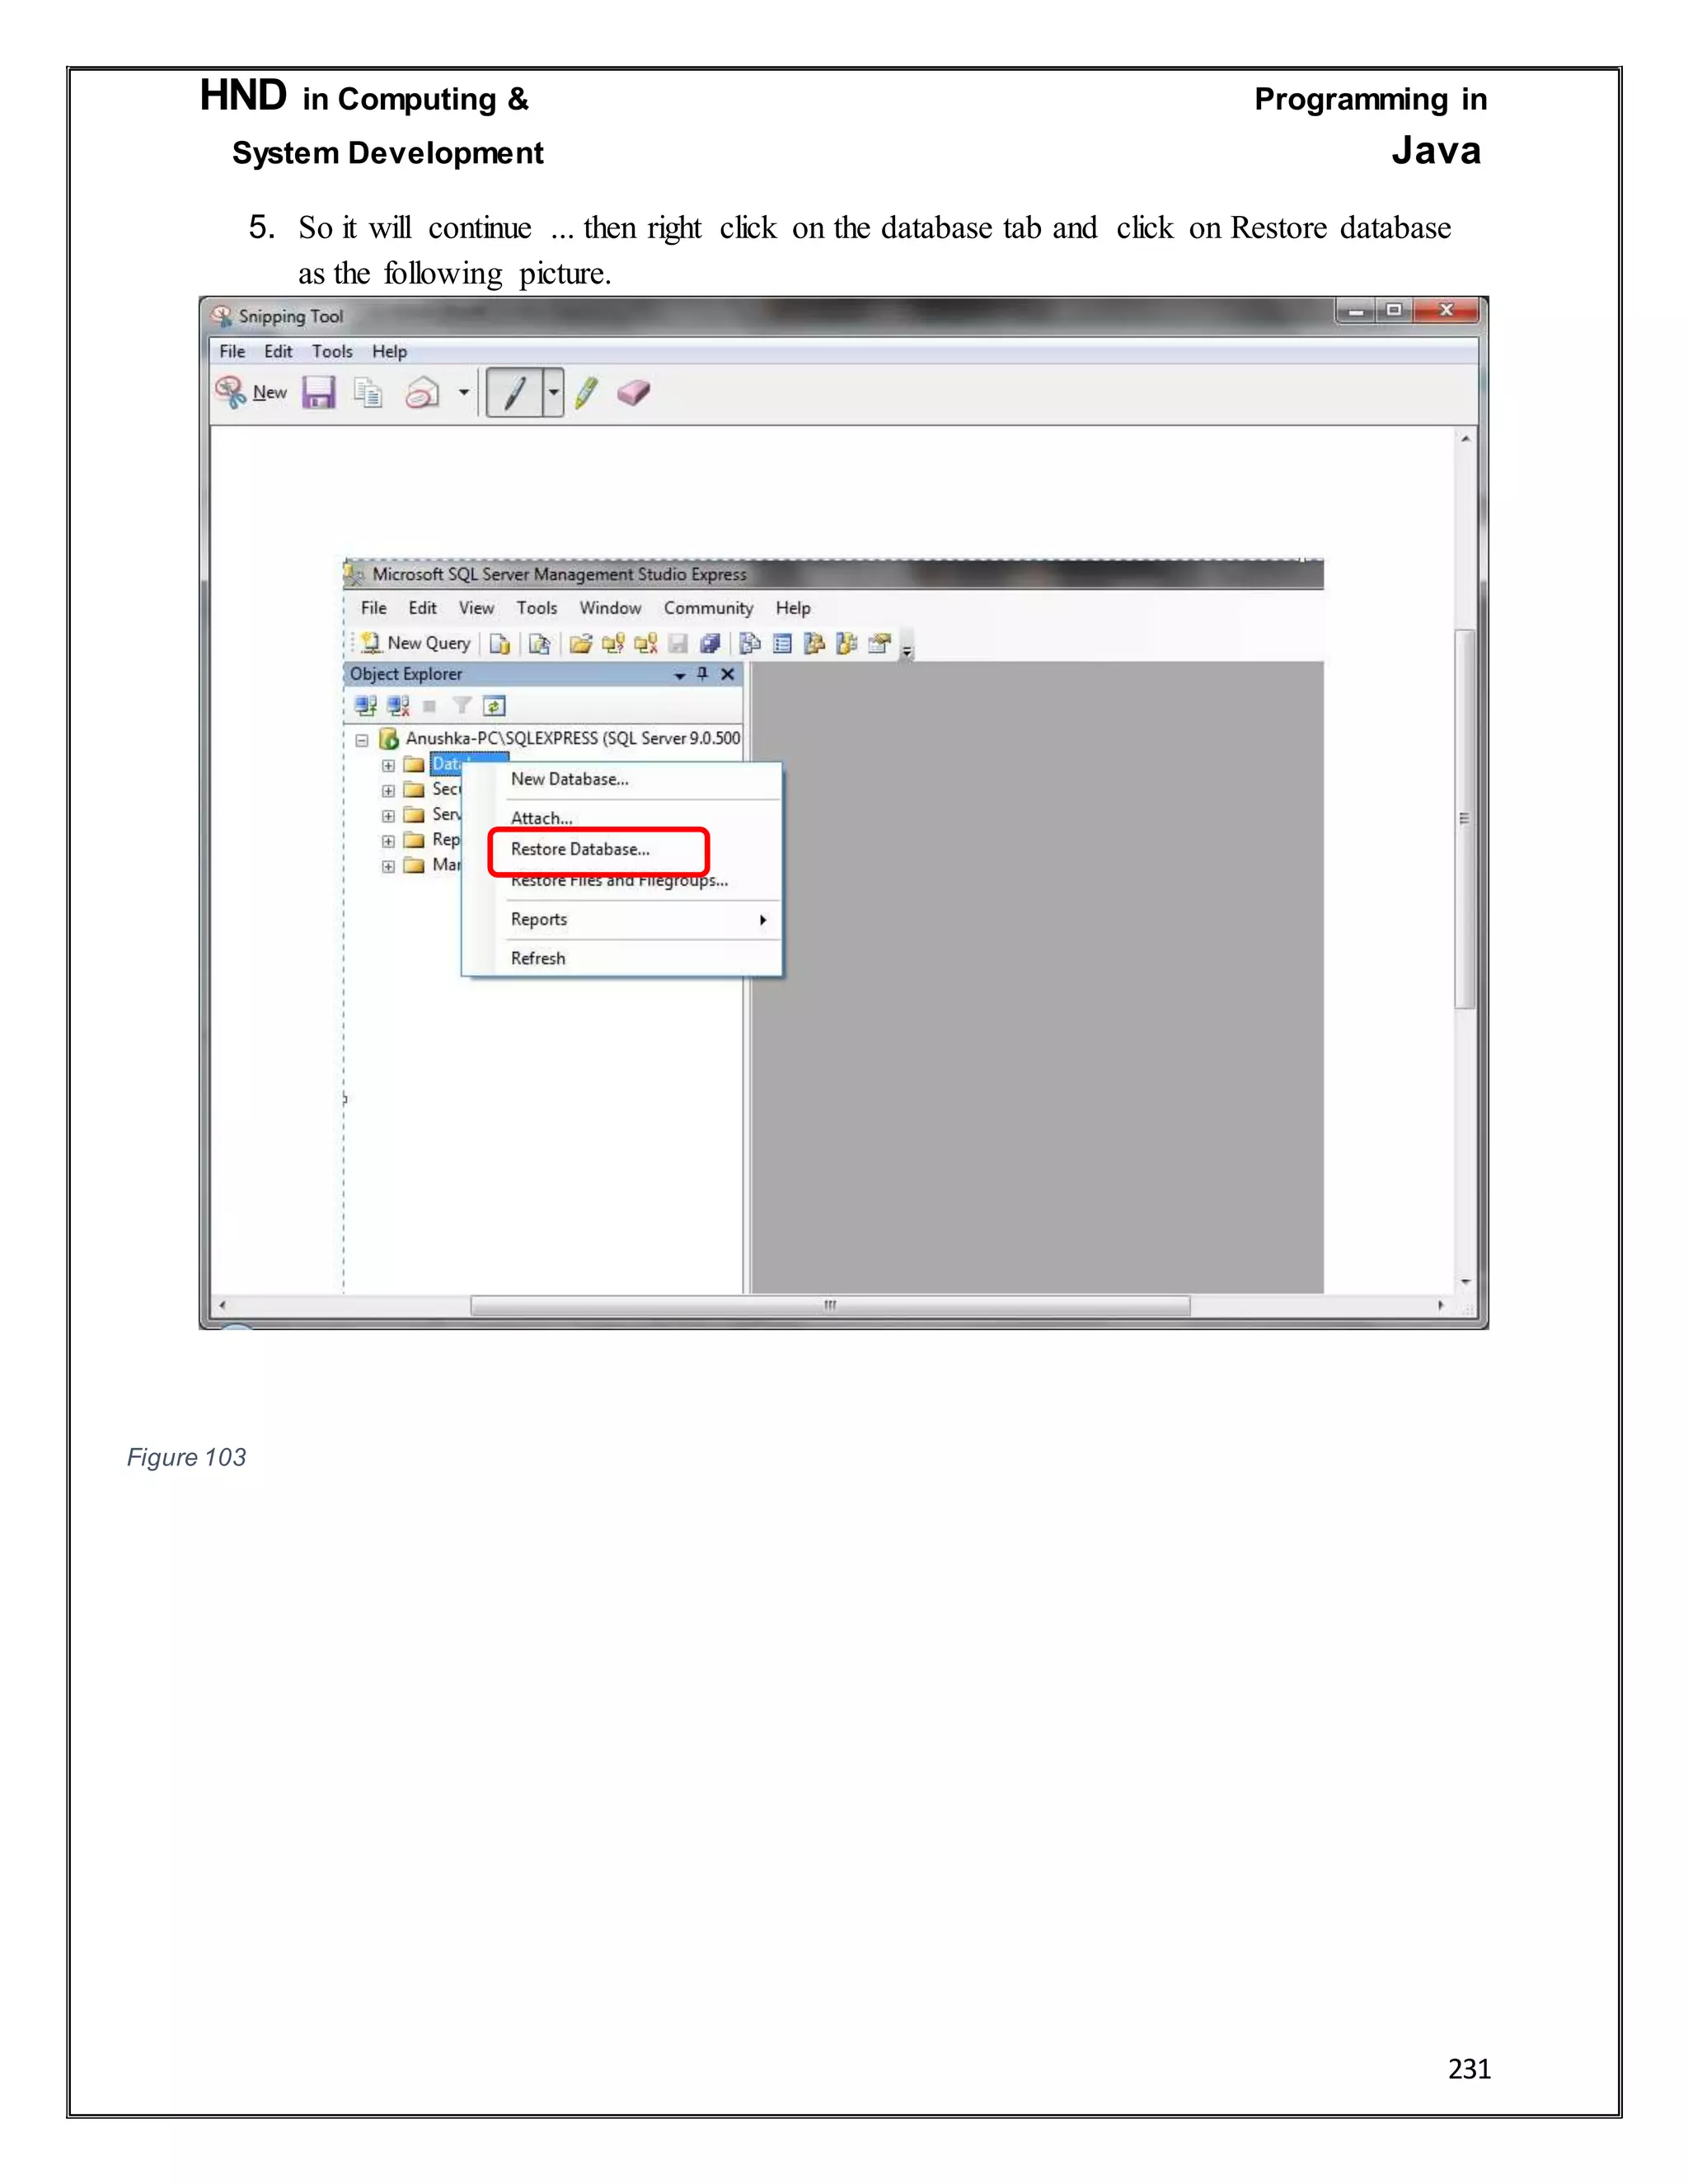Click the Snipping Tool vertical scrollbar thumb
The height and width of the screenshot is (2184, 1688).
pyautogui.click(x=1464, y=818)
